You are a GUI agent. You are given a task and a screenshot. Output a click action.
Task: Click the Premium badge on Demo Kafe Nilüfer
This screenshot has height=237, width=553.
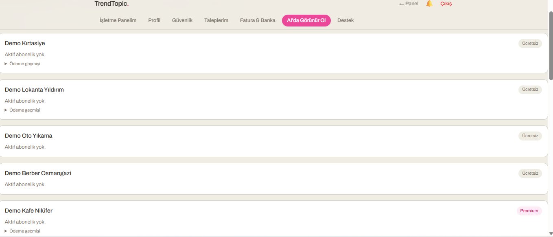coord(529,211)
